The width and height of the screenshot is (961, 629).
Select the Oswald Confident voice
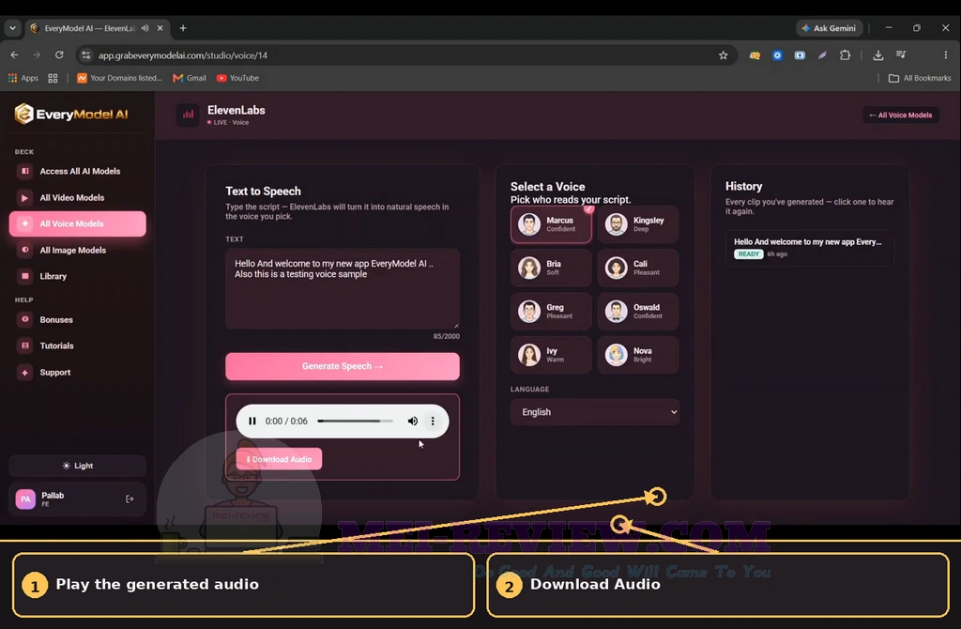tap(638, 312)
